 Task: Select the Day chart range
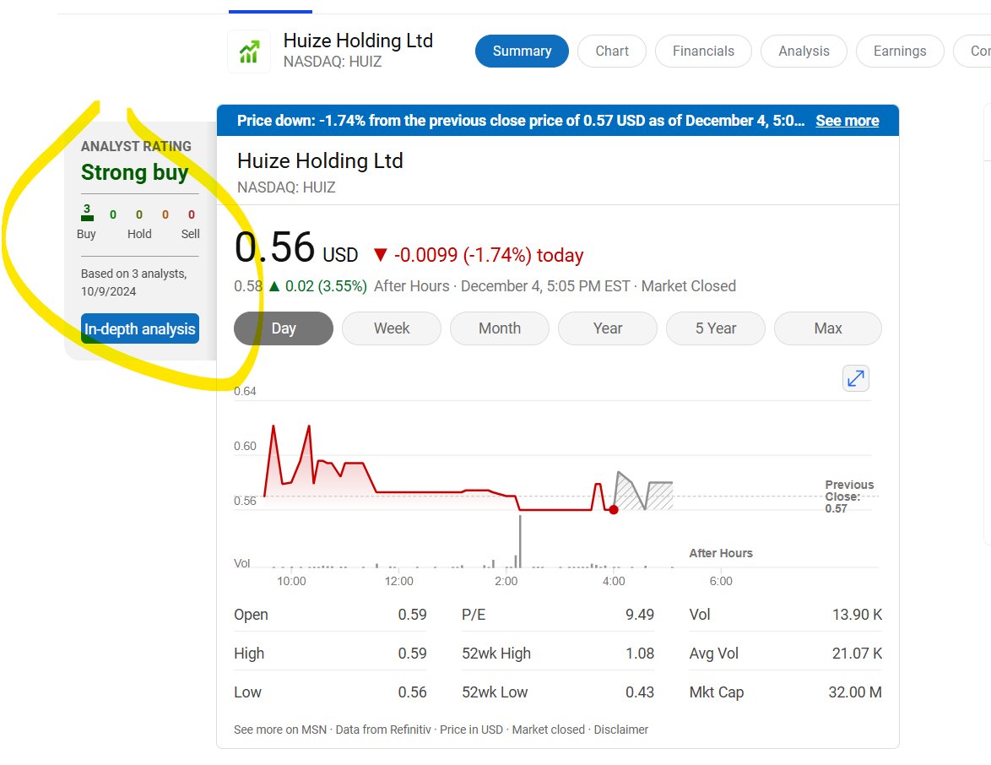click(283, 328)
